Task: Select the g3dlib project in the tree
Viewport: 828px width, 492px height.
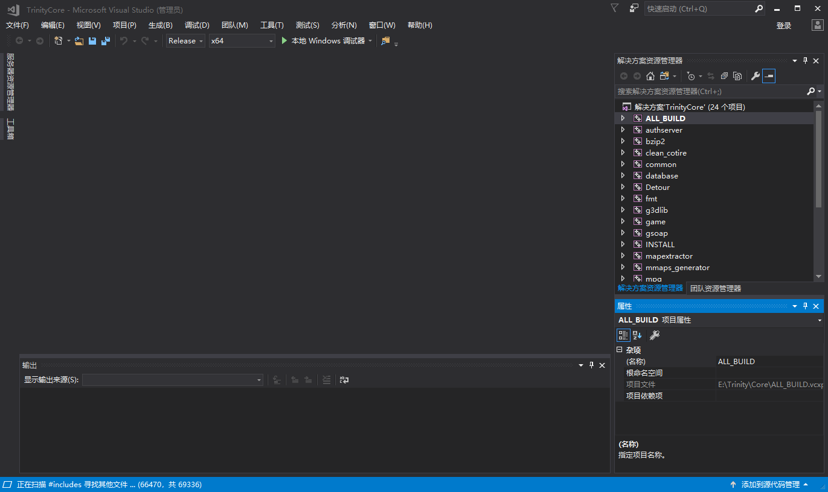Action: coord(656,210)
